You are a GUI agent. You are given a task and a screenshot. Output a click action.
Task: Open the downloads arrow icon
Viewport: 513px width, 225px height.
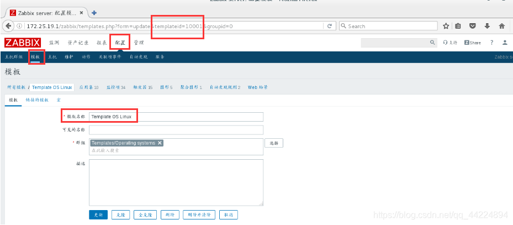[487, 26]
